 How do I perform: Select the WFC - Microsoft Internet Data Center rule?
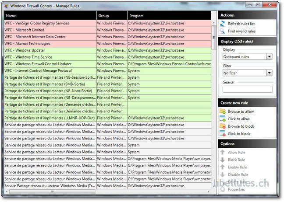[x=107, y=37]
